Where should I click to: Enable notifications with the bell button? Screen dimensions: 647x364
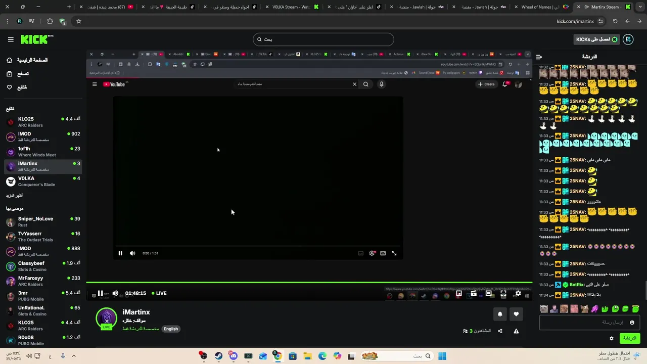[x=500, y=314]
